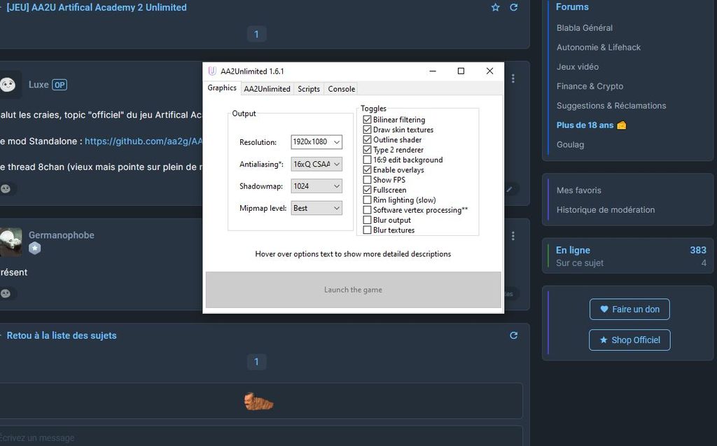
Task: Click the pencil edit icon on Luxe's post
Action: [x=510, y=189]
